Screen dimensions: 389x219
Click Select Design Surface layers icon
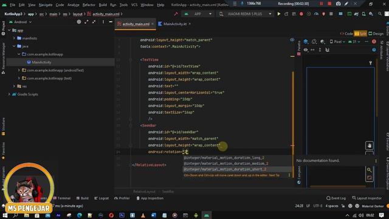pyautogui.click(x=306, y=41)
